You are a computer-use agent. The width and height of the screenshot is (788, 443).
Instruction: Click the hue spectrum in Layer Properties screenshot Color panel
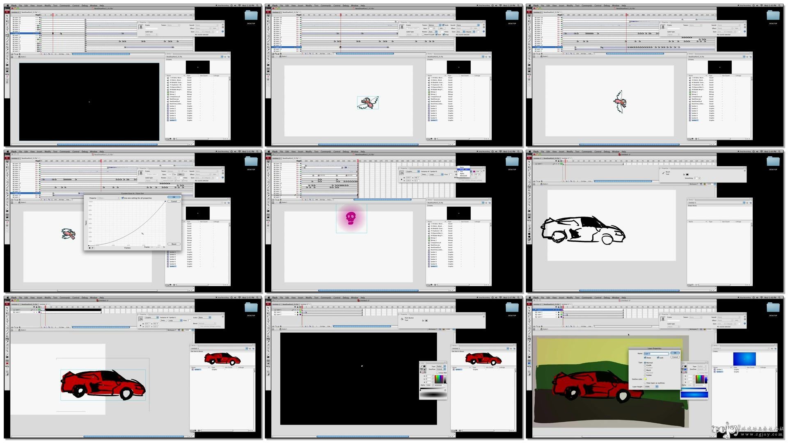point(700,379)
